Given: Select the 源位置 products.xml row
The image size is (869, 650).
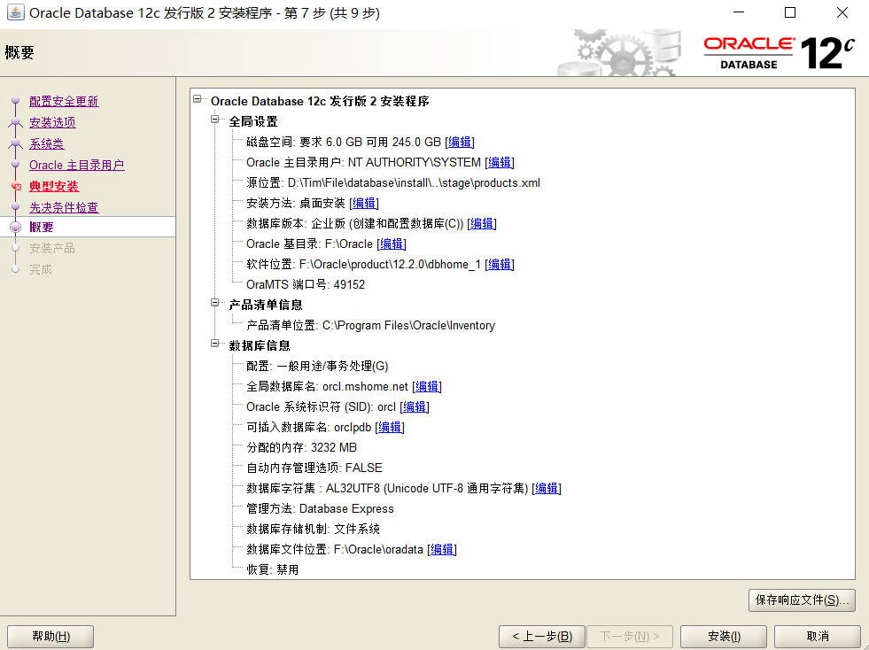Looking at the screenshot, I should point(393,182).
